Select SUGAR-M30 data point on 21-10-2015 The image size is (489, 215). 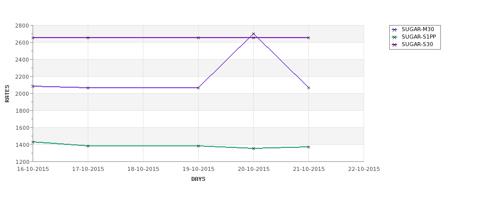point(309,88)
